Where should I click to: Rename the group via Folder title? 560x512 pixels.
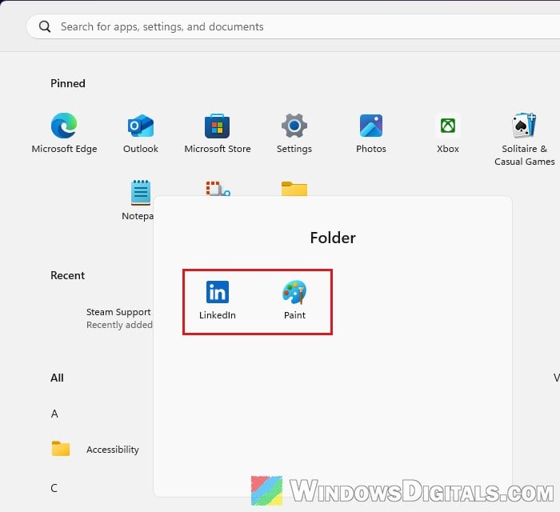coord(333,238)
